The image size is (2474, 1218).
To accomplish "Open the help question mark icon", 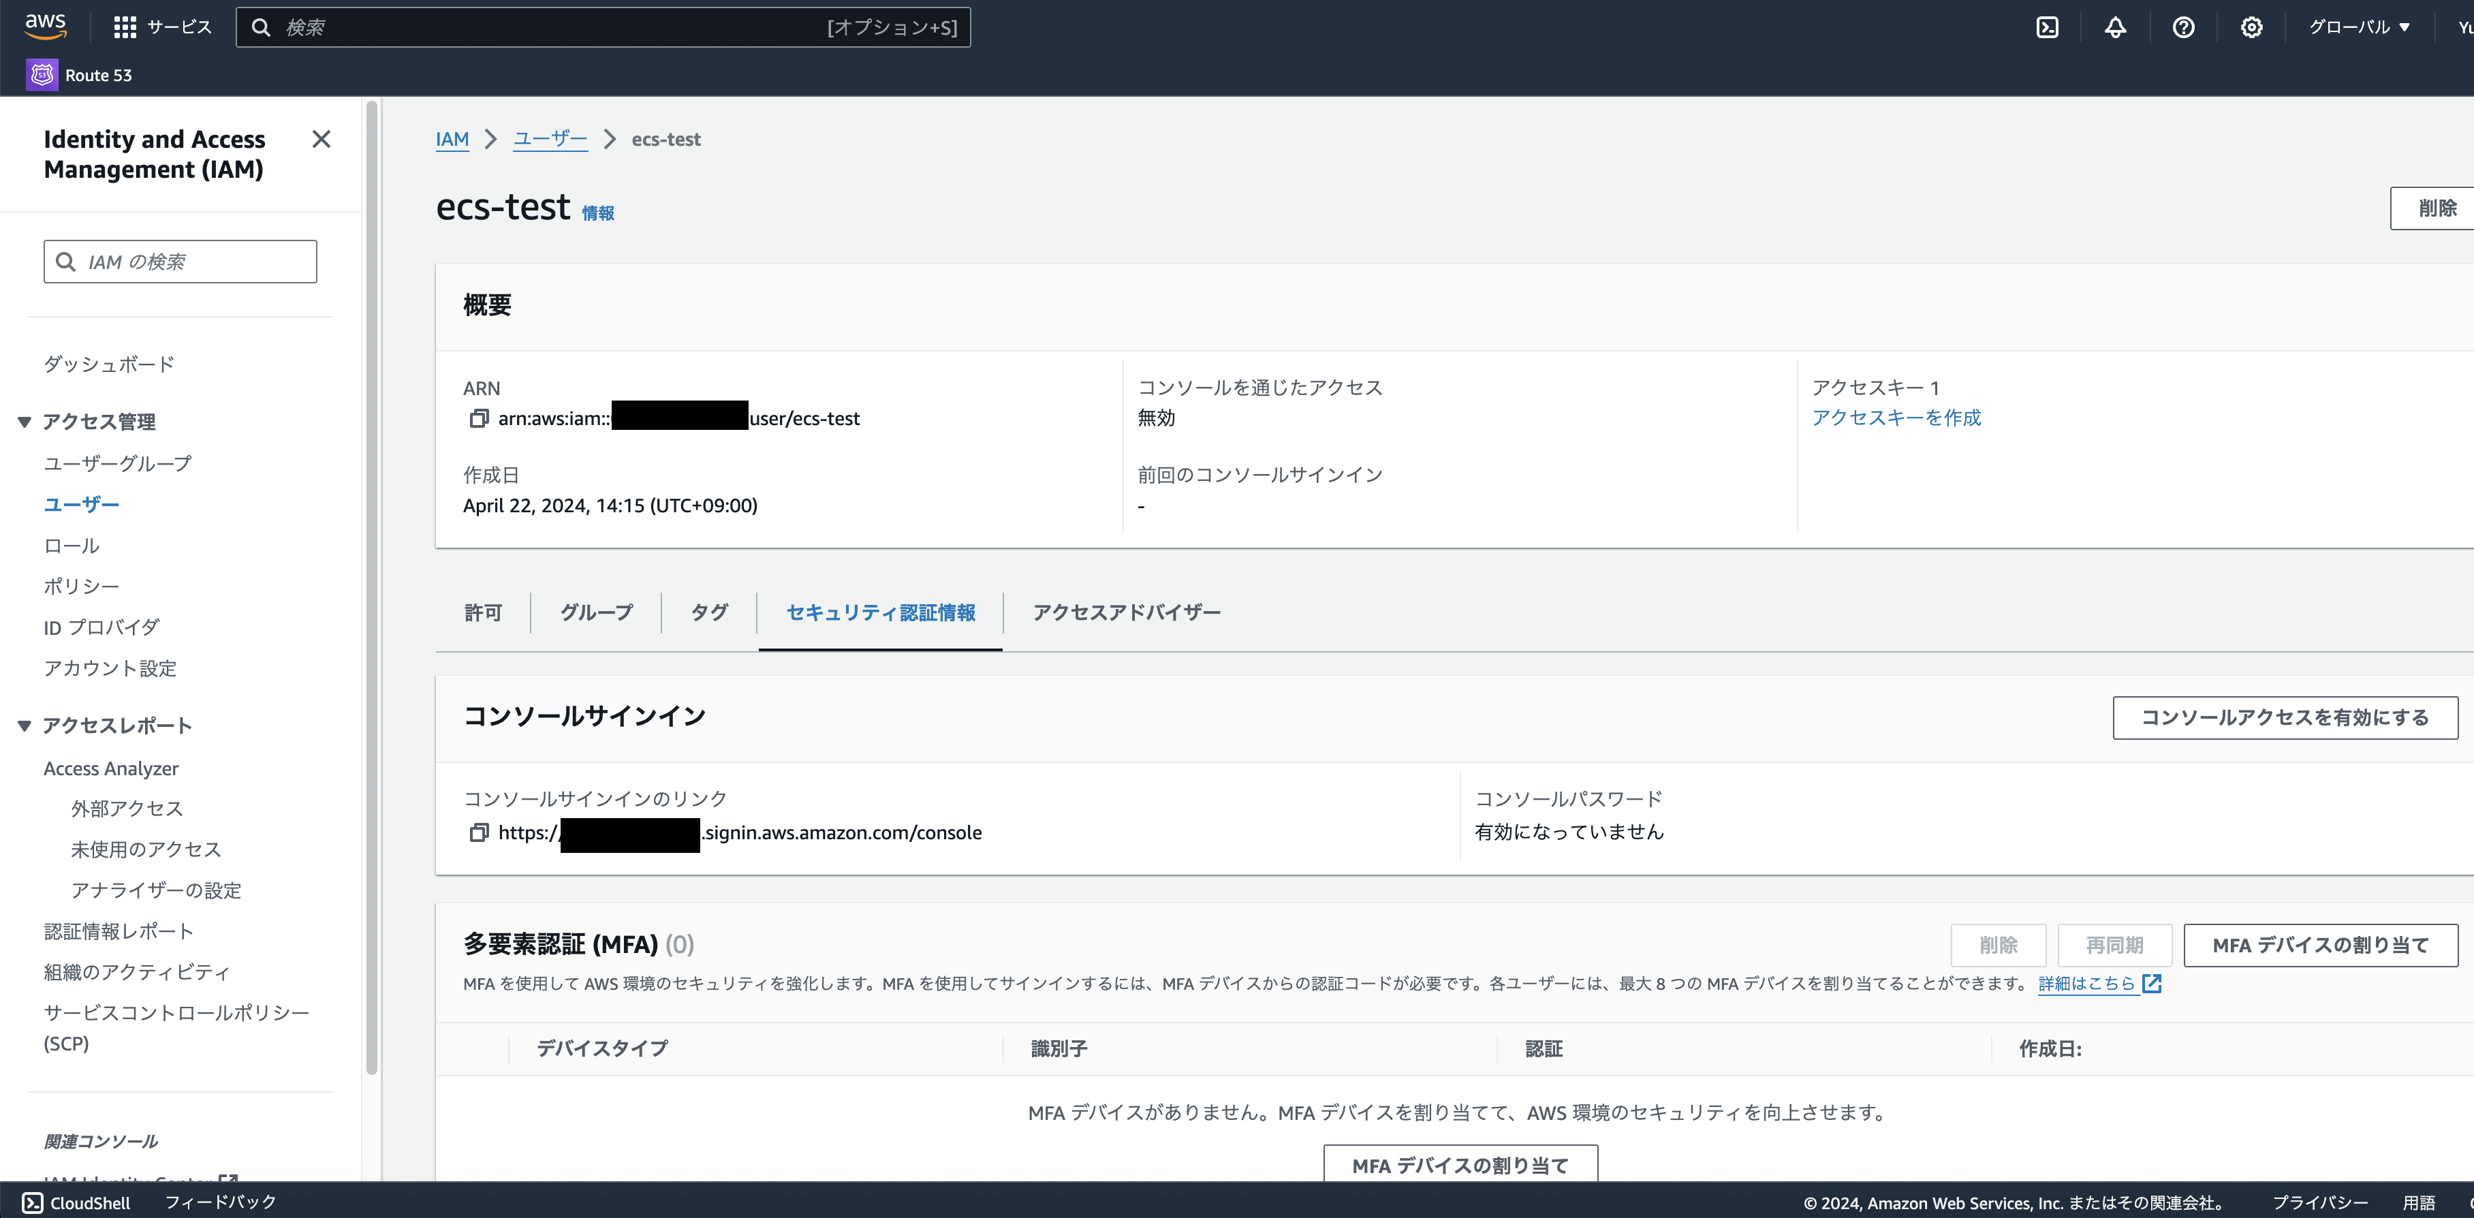I will coord(2183,27).
